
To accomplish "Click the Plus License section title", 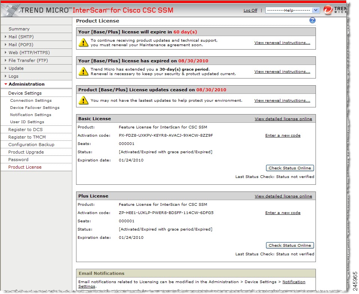I will pos(93,196).
